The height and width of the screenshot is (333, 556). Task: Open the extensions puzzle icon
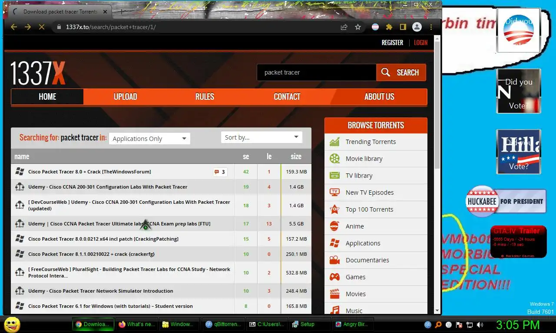click(x=389, y=27)
